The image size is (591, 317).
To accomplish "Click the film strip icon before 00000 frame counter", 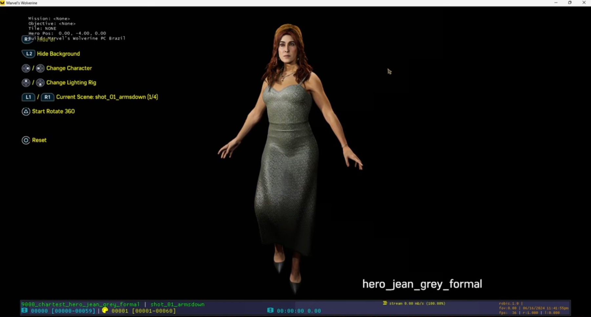I will pos(25,310).
